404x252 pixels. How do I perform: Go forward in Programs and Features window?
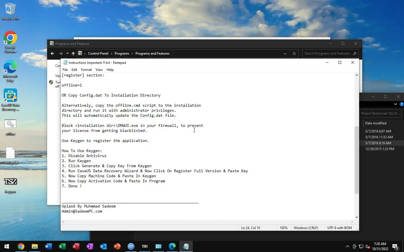61,53
